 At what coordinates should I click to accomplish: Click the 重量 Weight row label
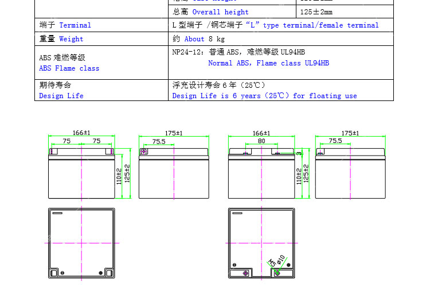pos(61,39)
